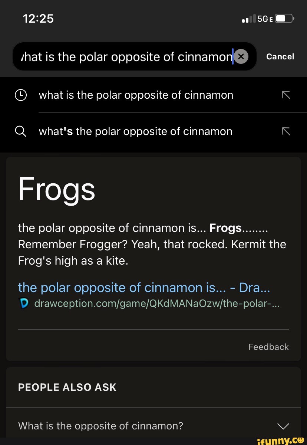Tap the diagonal arrow beside what's suggestion
This screenshot has height=445, width=307.
pos(286,131)
